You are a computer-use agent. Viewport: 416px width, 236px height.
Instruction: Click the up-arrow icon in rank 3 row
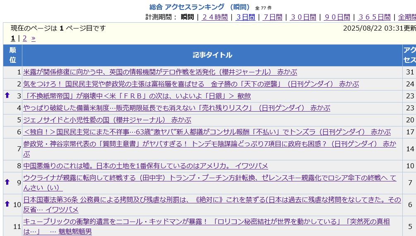click(7, 95)
